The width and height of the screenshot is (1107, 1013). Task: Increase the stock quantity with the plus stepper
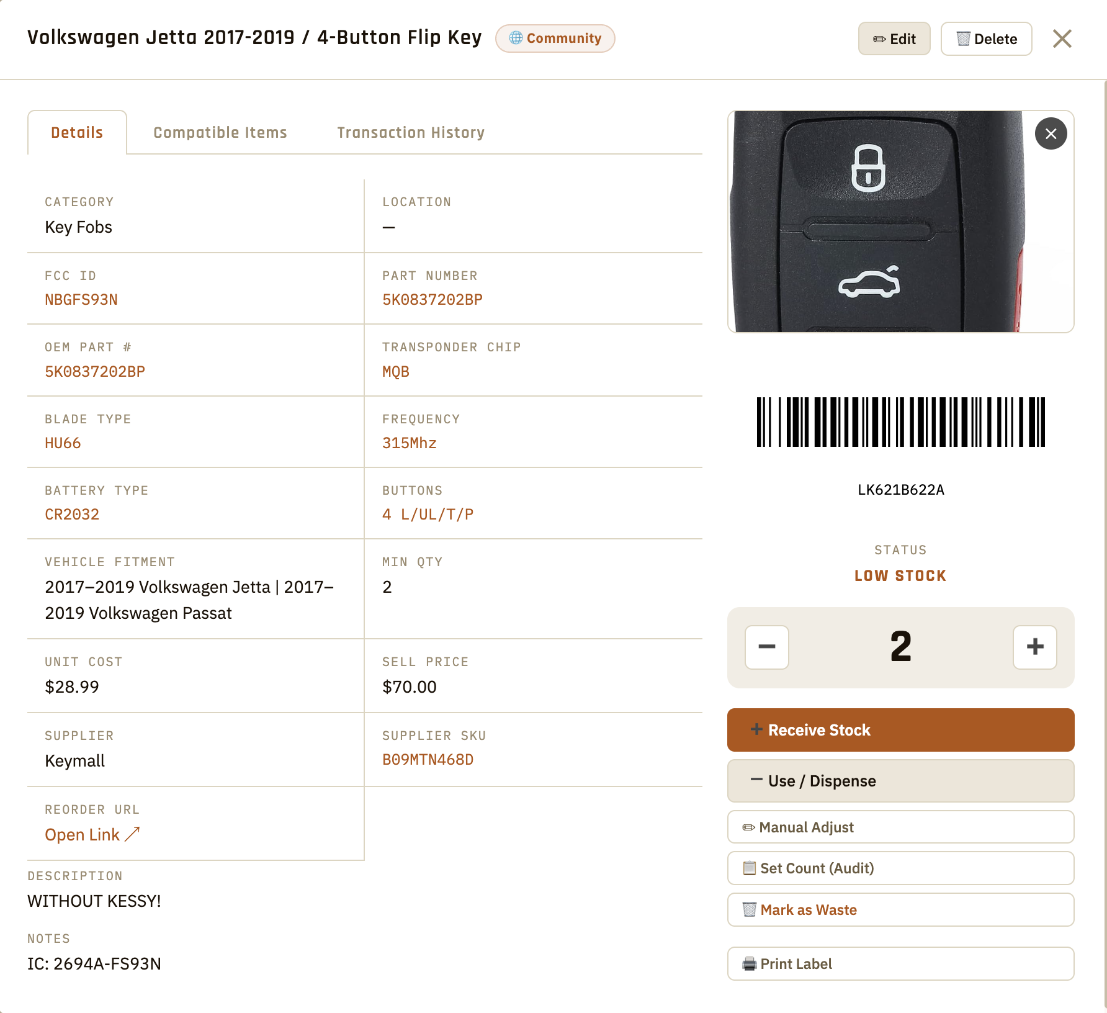1034,647
